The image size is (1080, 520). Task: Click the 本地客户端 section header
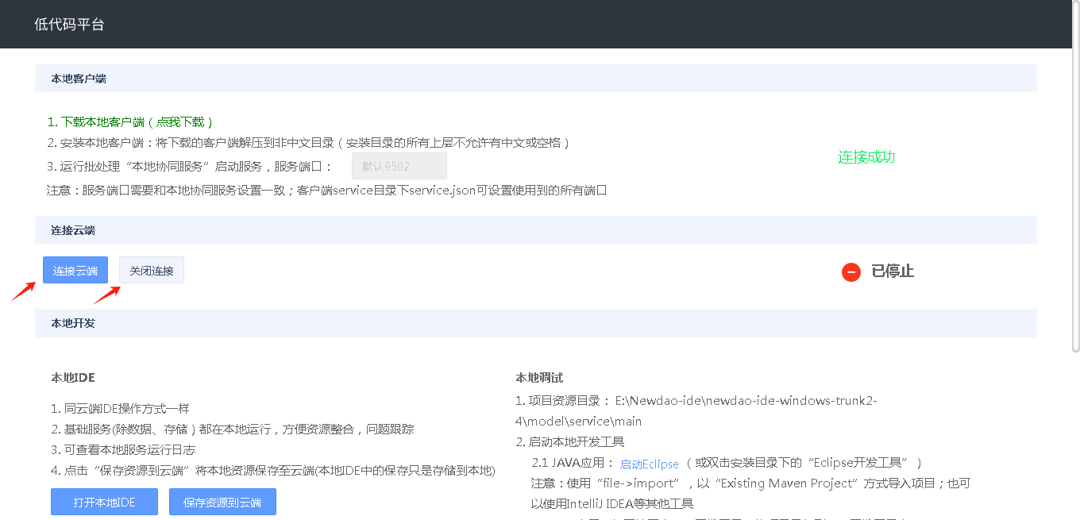coord(536,79)
